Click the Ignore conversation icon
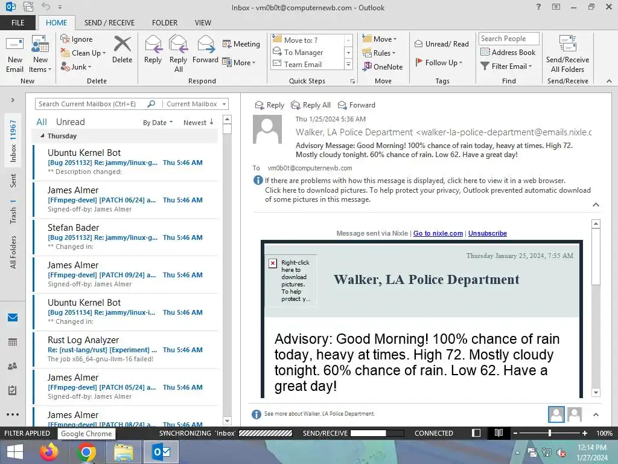 coord(77,39)
